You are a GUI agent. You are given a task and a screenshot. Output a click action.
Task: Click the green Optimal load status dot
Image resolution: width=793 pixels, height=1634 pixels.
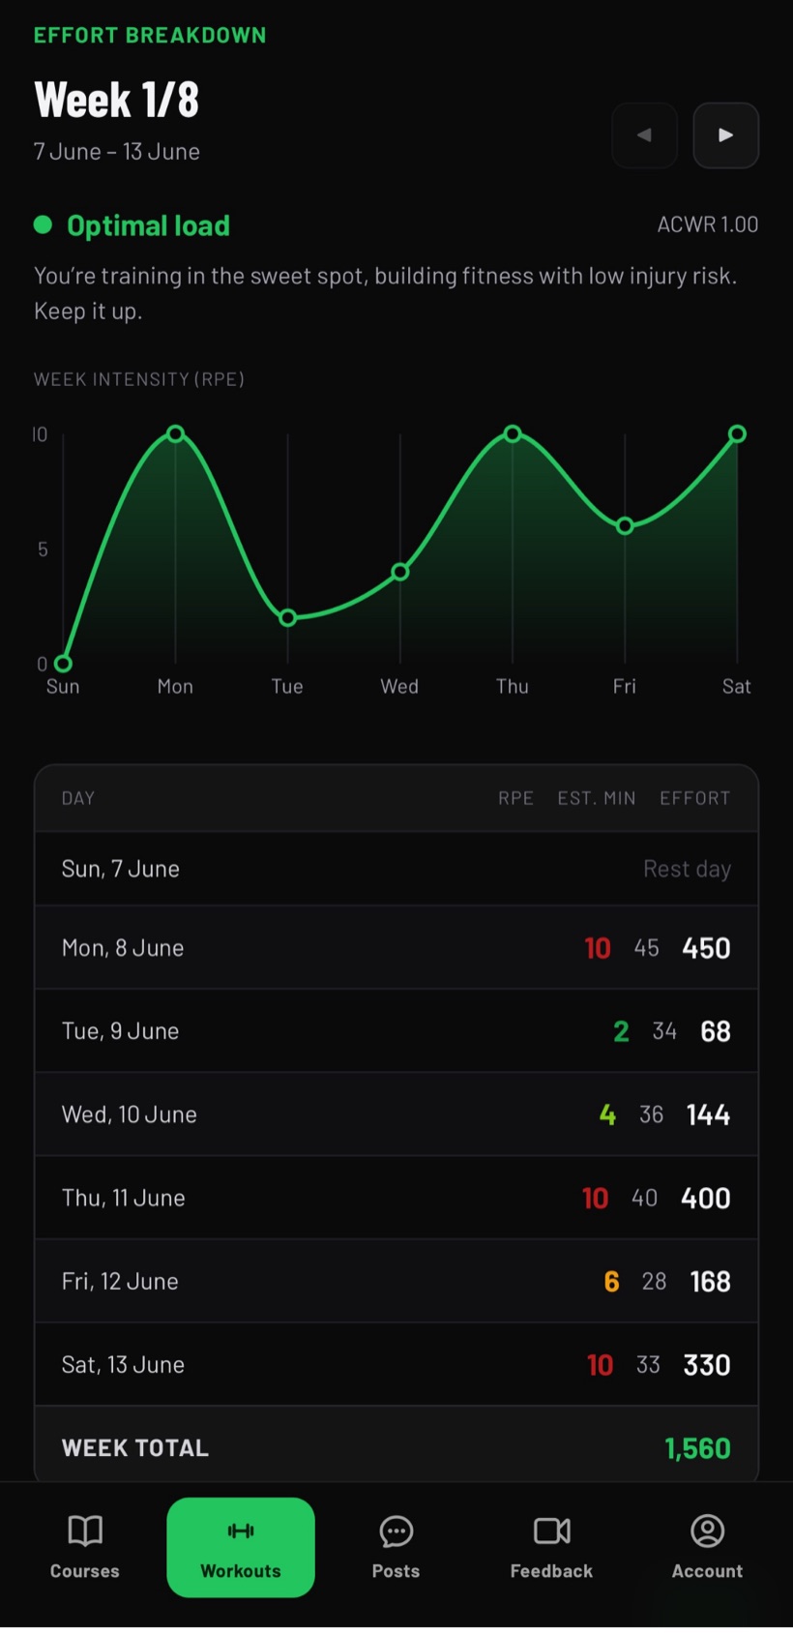point(43,225)
